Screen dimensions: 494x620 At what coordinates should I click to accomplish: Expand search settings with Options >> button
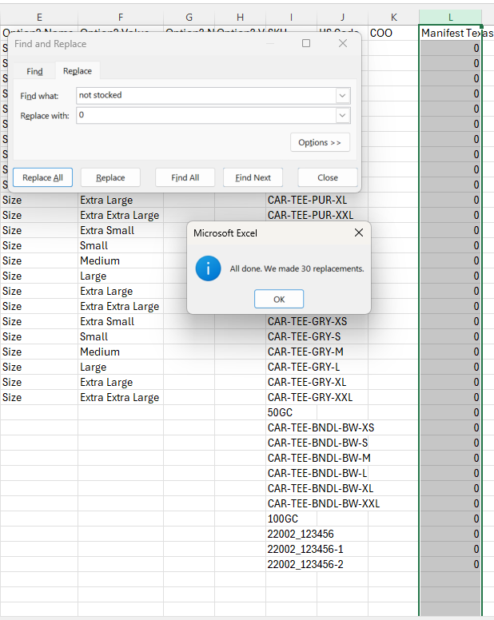click(x=319, y=142)
